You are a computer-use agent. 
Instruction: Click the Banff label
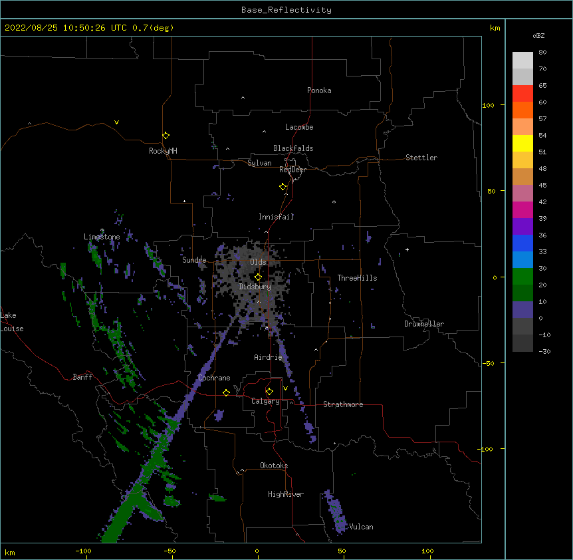[x=82, y=377]
